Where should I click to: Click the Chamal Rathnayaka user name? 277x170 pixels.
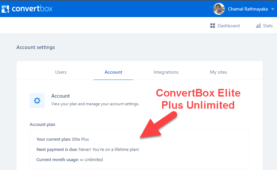point(248,9)
